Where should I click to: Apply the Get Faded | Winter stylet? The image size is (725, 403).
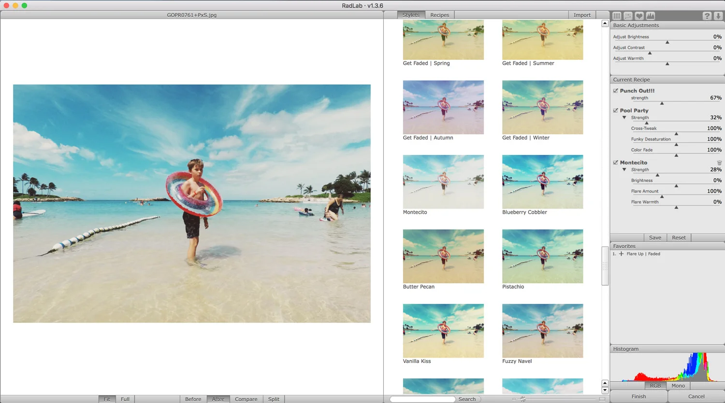pyautogui.click(x=542, y=107)
